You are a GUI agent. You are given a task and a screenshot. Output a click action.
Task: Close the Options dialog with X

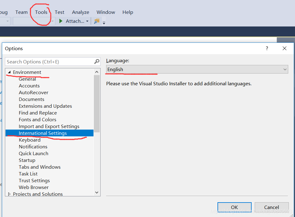(x=285, y=48)
